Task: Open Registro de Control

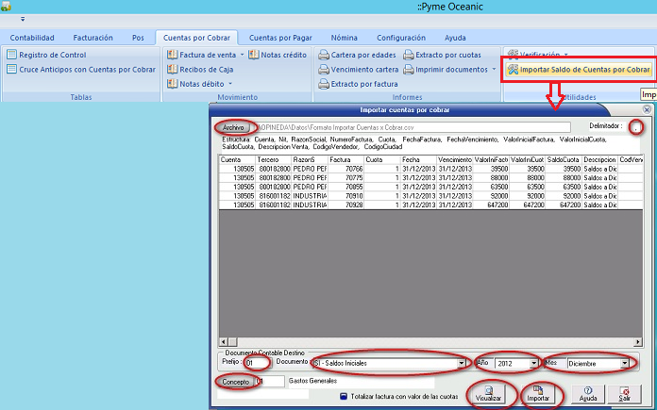Action: click(x=52, y=55)
